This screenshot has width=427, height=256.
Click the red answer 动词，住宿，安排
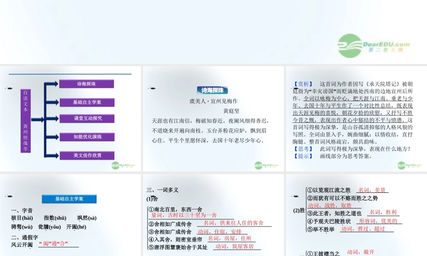click(220, 232)
